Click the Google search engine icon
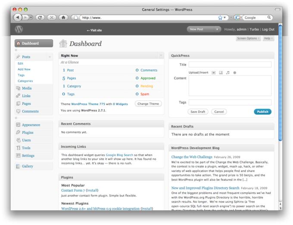This screenshot has height=225, width=293. (x=237, y=18)
